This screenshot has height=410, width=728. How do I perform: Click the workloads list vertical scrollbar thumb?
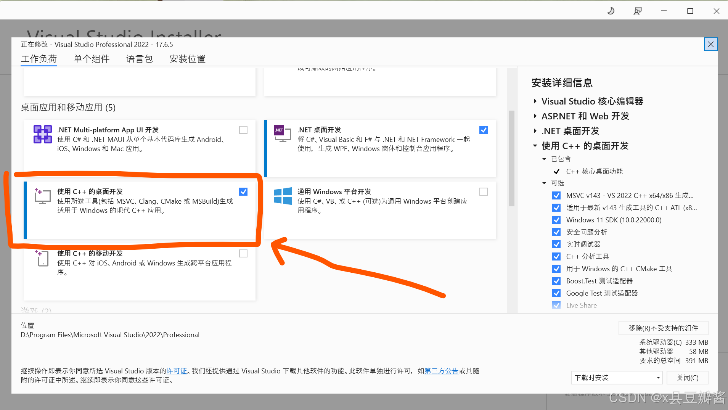[x=512, y=158]
